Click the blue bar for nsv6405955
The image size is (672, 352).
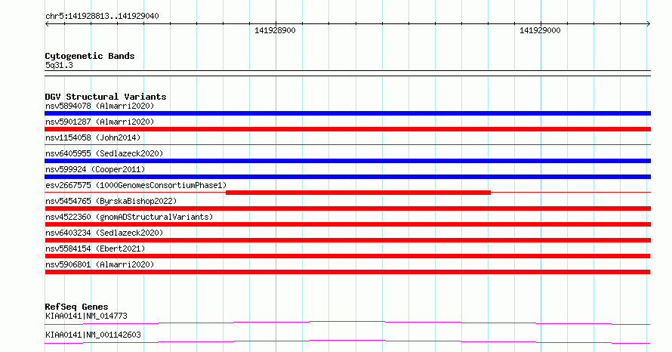pos(347,161)
